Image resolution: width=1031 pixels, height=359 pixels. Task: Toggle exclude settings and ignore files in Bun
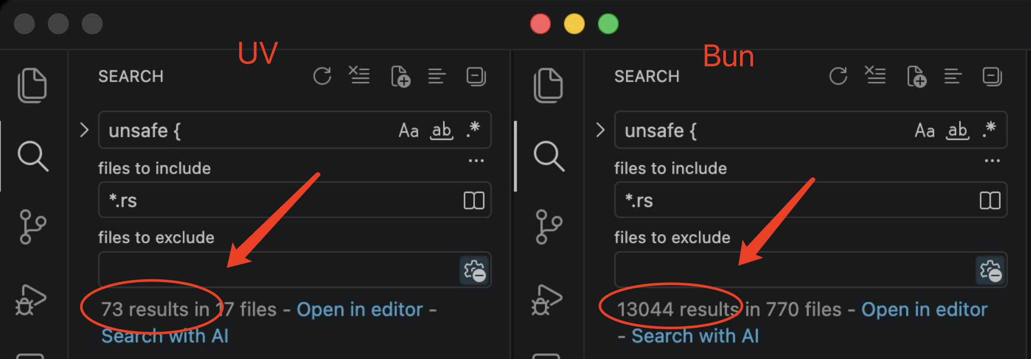click(x=990, y=270)
